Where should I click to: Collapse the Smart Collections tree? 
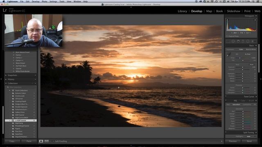point(10,91)
